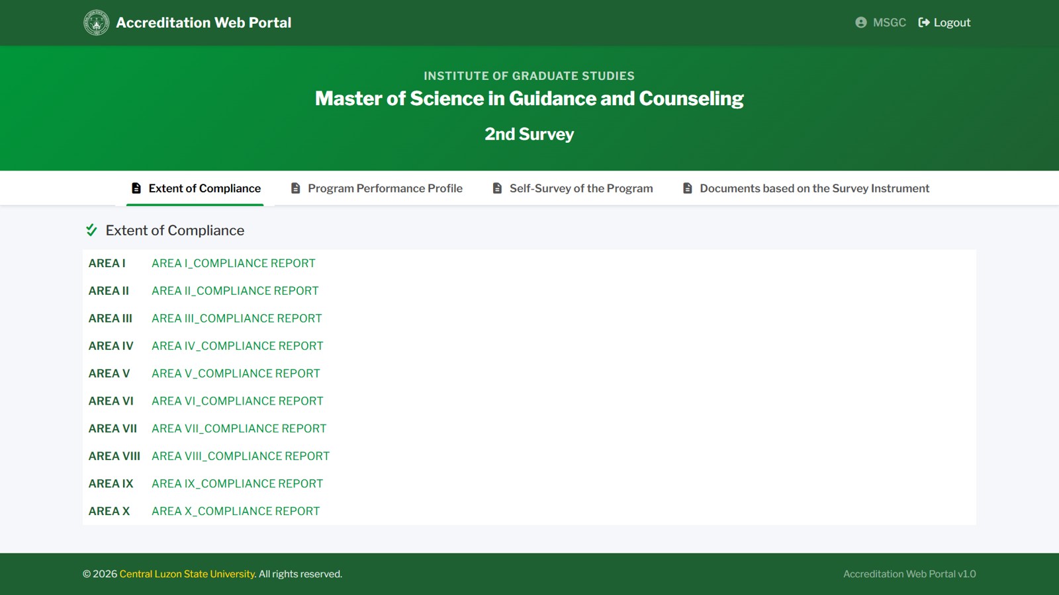Image resolution: width=1059 pixels, height=595 pixels.
Task: Click the Documents based on Survey Instrument icon
Action: pos(688,188)
